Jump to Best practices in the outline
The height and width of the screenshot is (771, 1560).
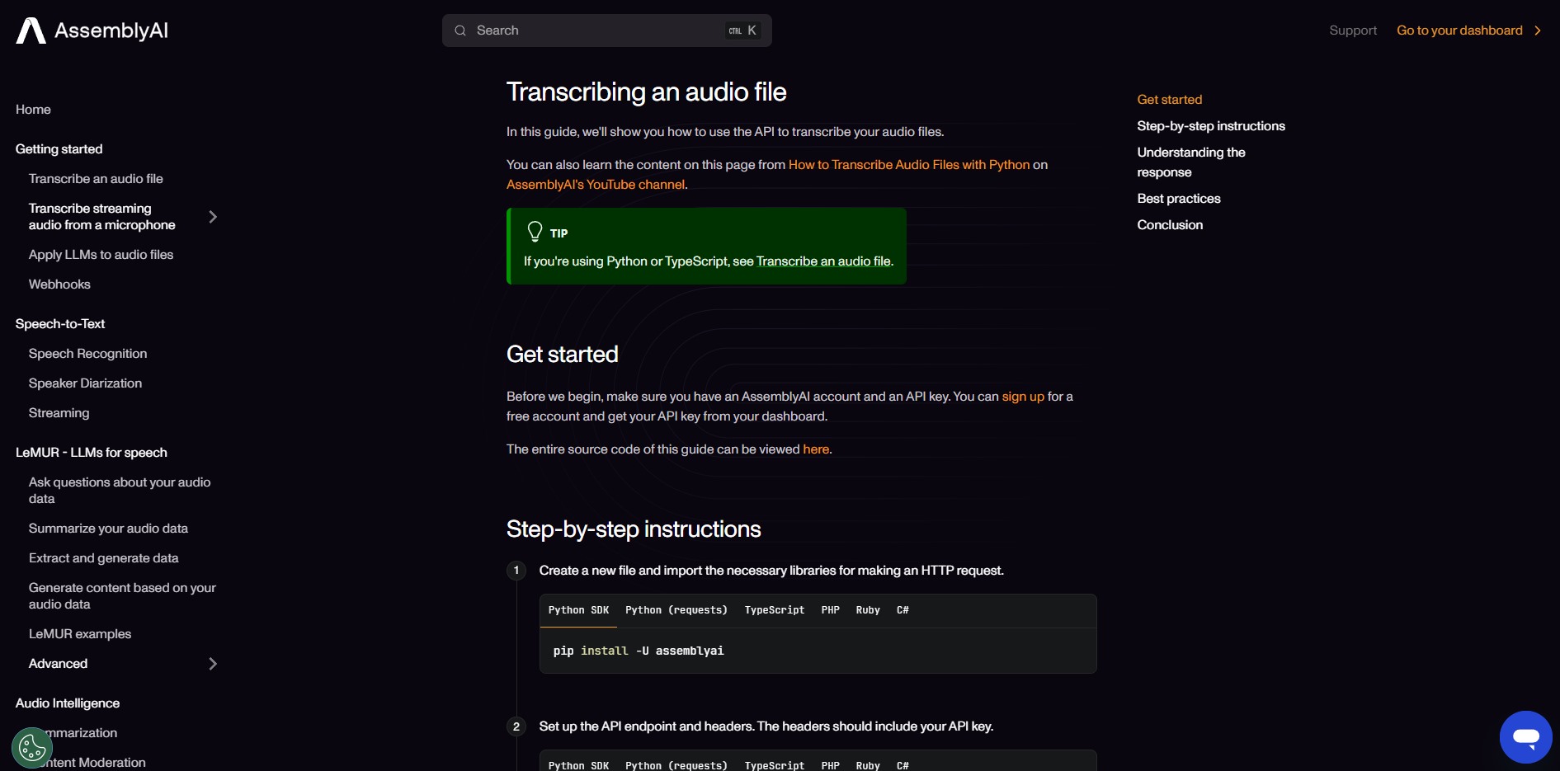point(1179,199)
